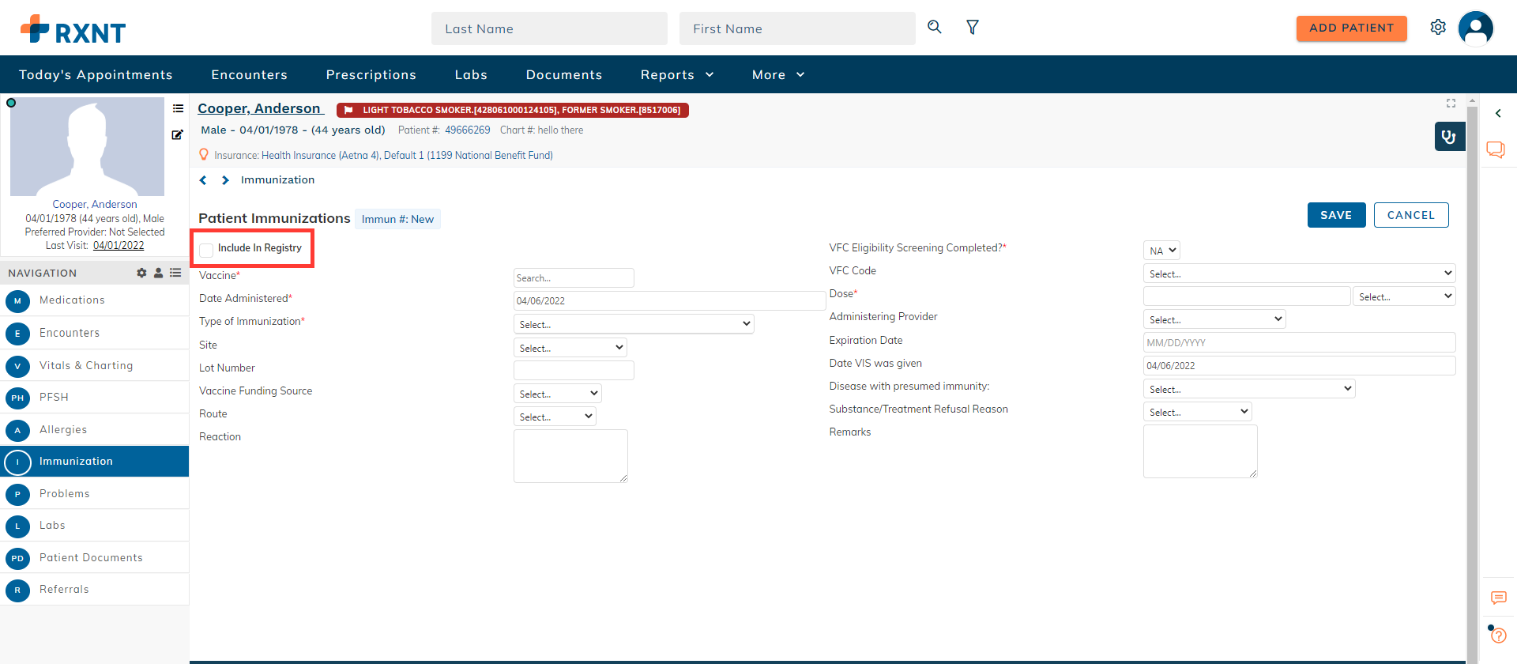Expand the Type of Immunization dropdown
This screenshot has width=1517, height=664.
click(634, 324)
